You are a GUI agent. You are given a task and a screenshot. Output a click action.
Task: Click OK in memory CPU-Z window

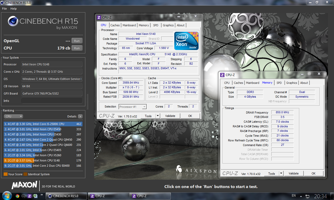(313, 173)
